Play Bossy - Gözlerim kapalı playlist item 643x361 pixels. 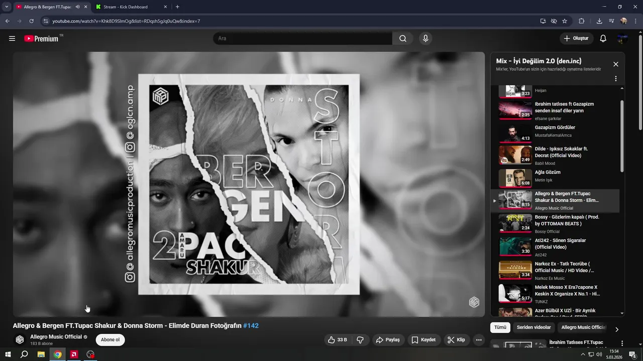tap(555, 224)
